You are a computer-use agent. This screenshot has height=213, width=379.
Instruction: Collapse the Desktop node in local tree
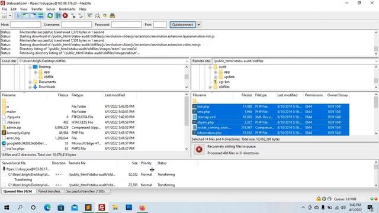point(30,67)
